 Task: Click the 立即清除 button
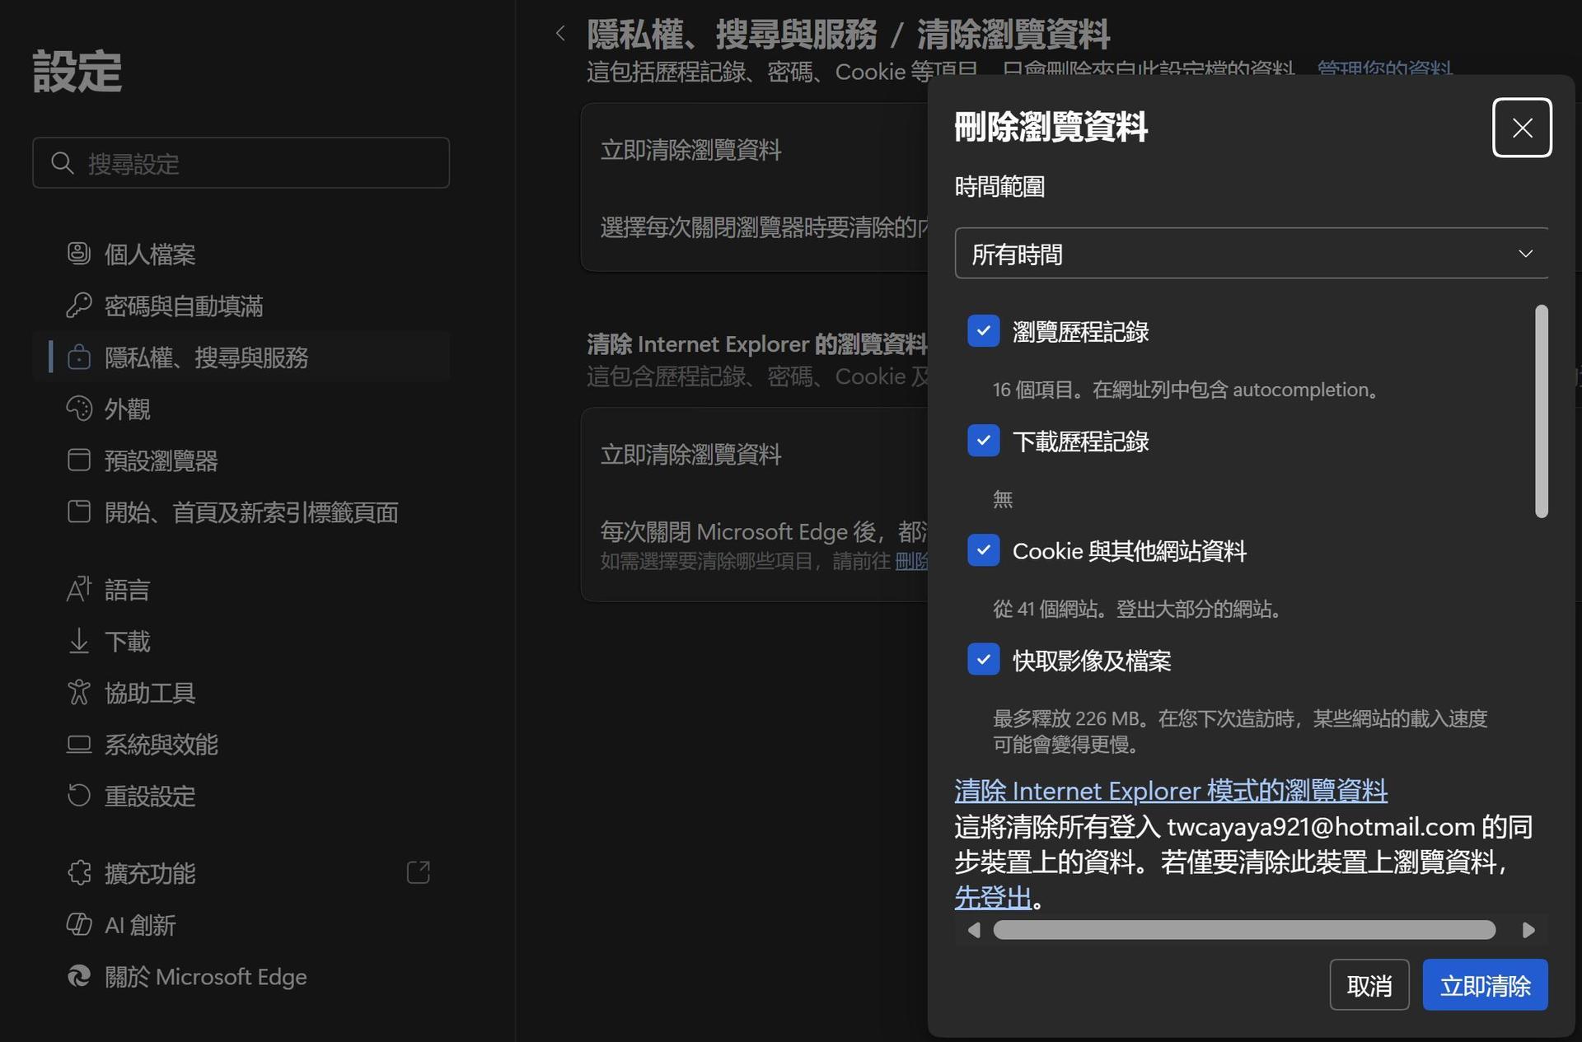[x=1485, y=984]
